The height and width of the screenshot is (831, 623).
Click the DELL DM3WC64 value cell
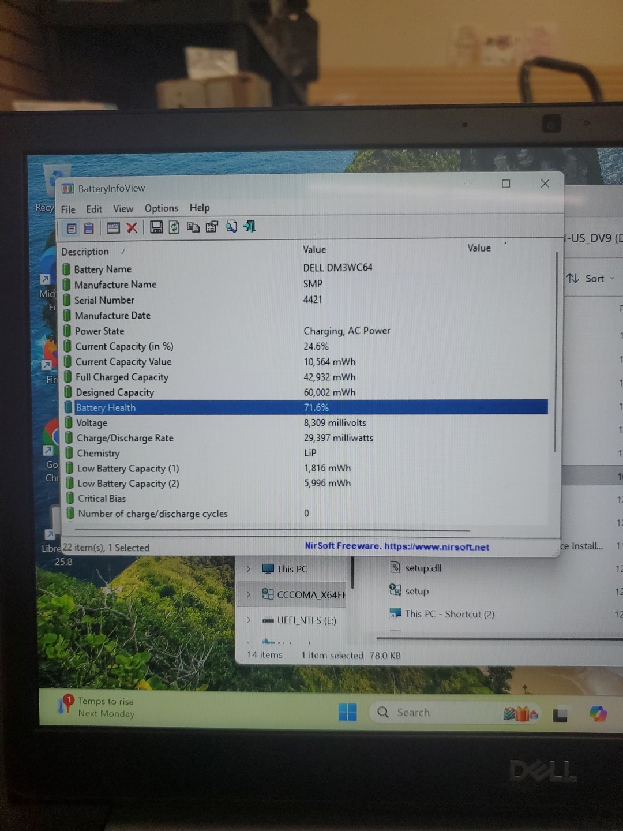click(x=338, y=268)
